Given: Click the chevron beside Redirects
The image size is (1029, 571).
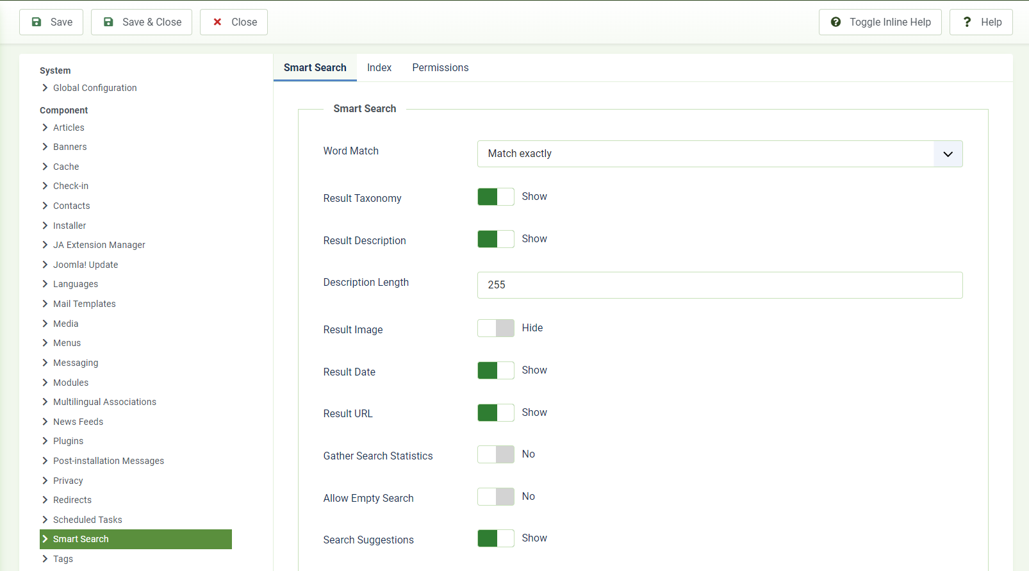Looking at the screenshot, I should pos(45,500).
